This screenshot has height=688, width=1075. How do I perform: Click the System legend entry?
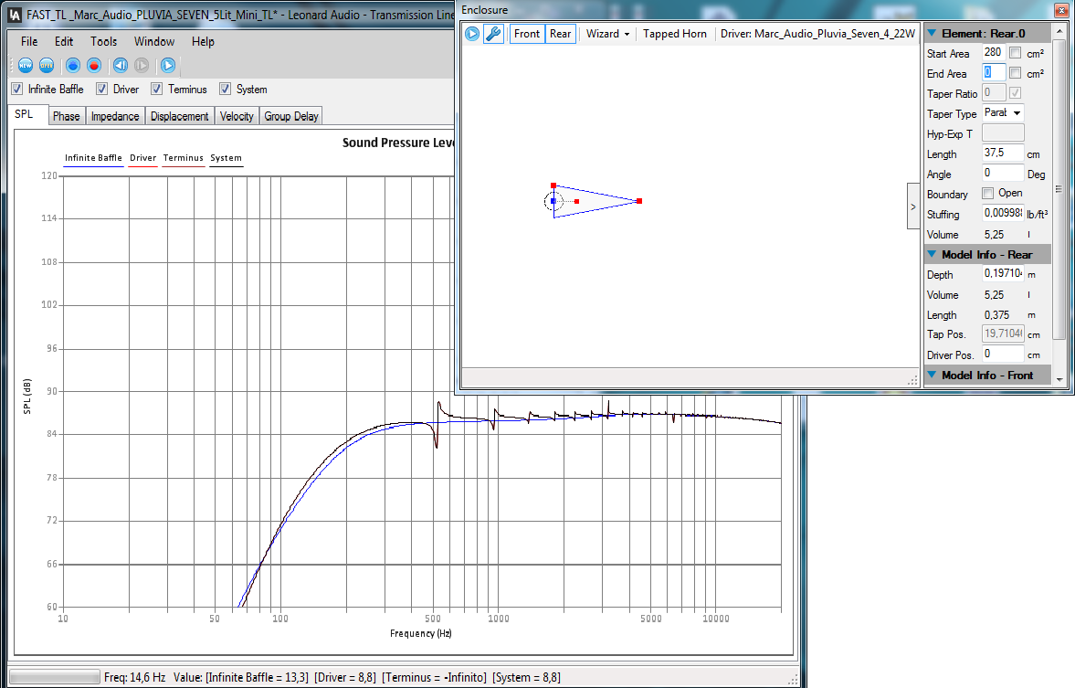pos(226,158)
